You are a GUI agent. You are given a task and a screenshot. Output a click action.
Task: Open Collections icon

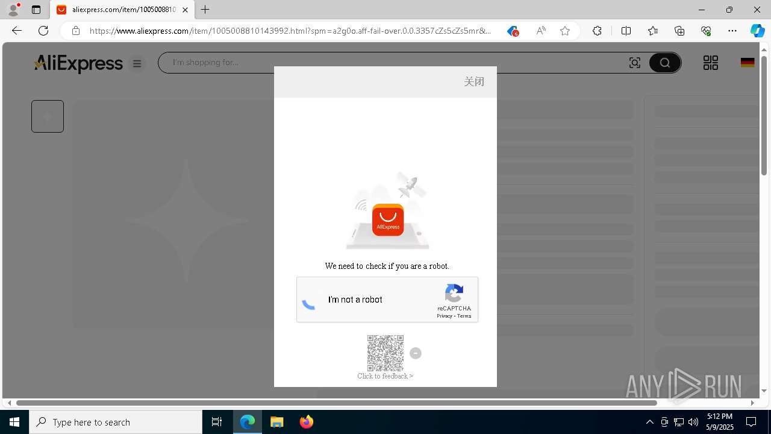click(x=679, y=31)
